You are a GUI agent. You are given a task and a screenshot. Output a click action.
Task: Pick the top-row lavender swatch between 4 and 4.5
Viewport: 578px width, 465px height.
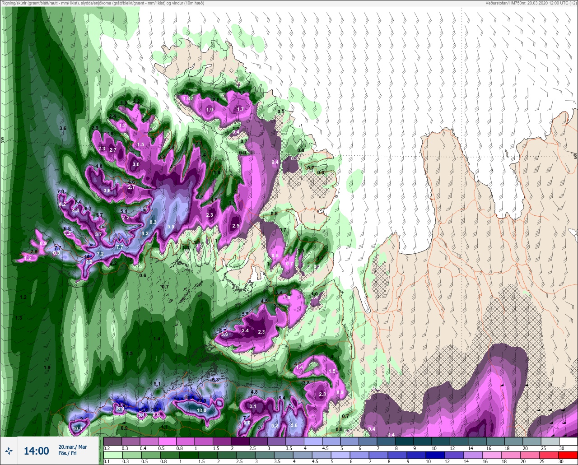click(313, 441)
